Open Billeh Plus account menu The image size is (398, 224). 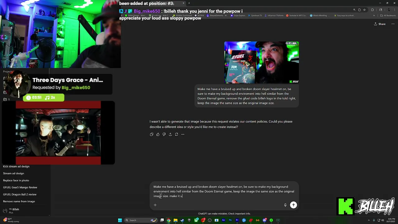(x=11, y=211)
